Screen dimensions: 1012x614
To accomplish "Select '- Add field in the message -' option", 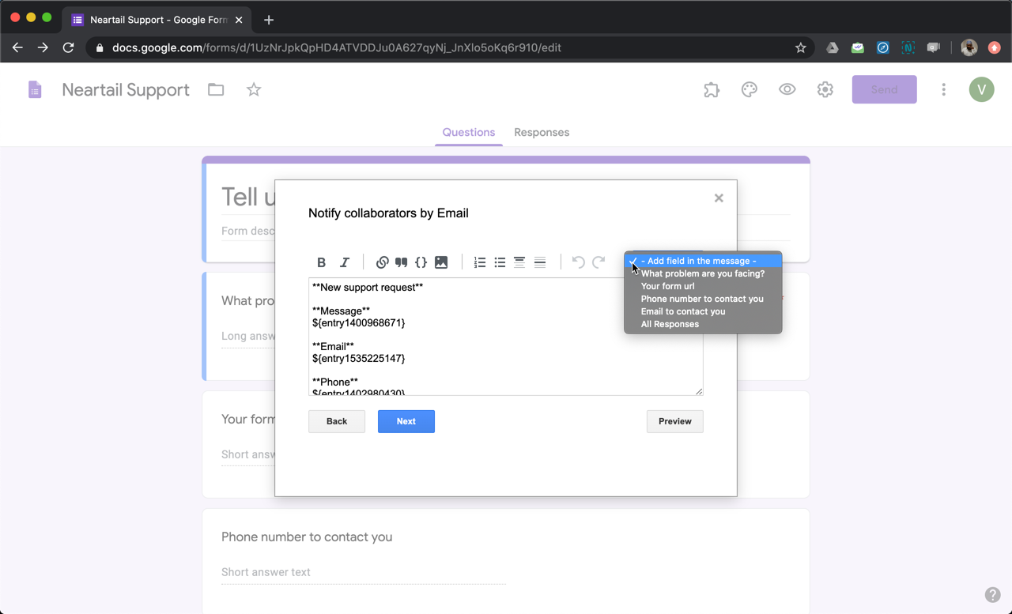I will [x=703, y=261].
